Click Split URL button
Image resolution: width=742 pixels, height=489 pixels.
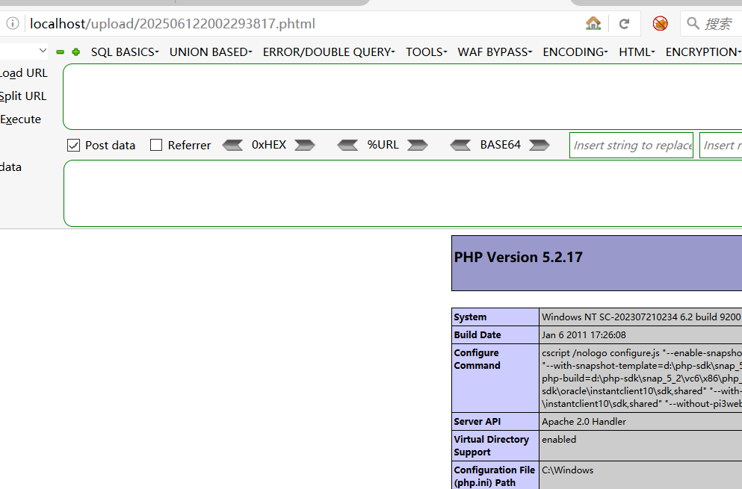[x=23, y=96]
